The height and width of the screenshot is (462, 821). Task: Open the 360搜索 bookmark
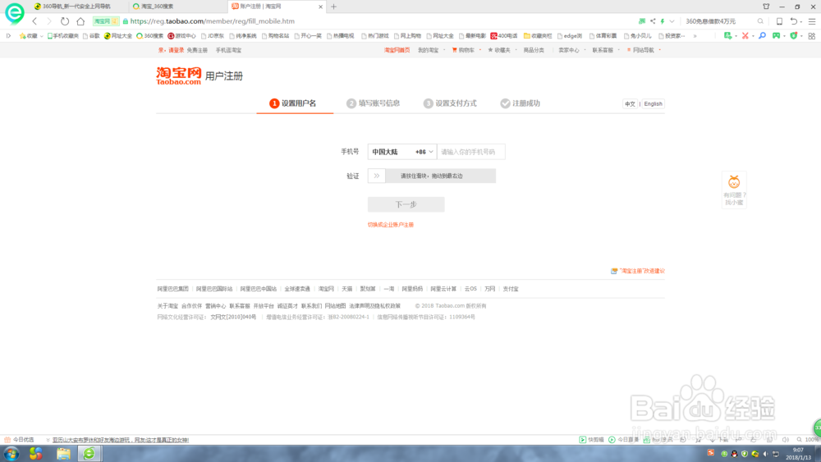(x=149, y=36)
